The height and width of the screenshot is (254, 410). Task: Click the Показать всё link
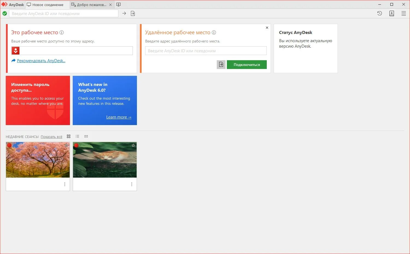[x=51, y=137]
